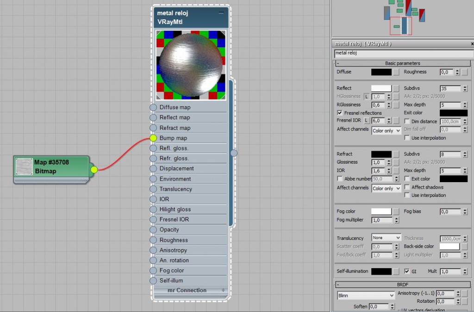Click the Self-illum input socket

pos(153,281)
